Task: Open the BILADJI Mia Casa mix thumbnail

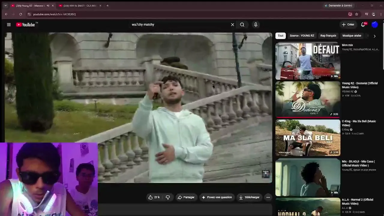Action: tap(308, 178)
